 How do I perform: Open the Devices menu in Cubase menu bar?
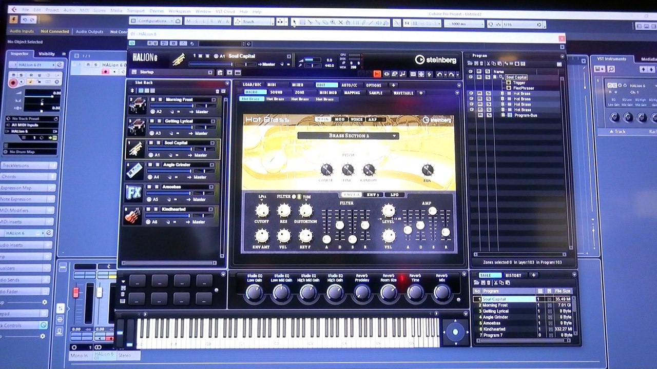click(157, 10)
